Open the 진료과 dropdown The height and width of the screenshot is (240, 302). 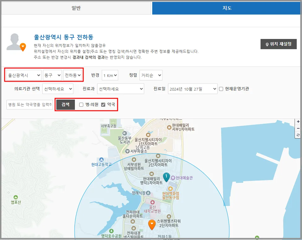click(x=121, y=89)
